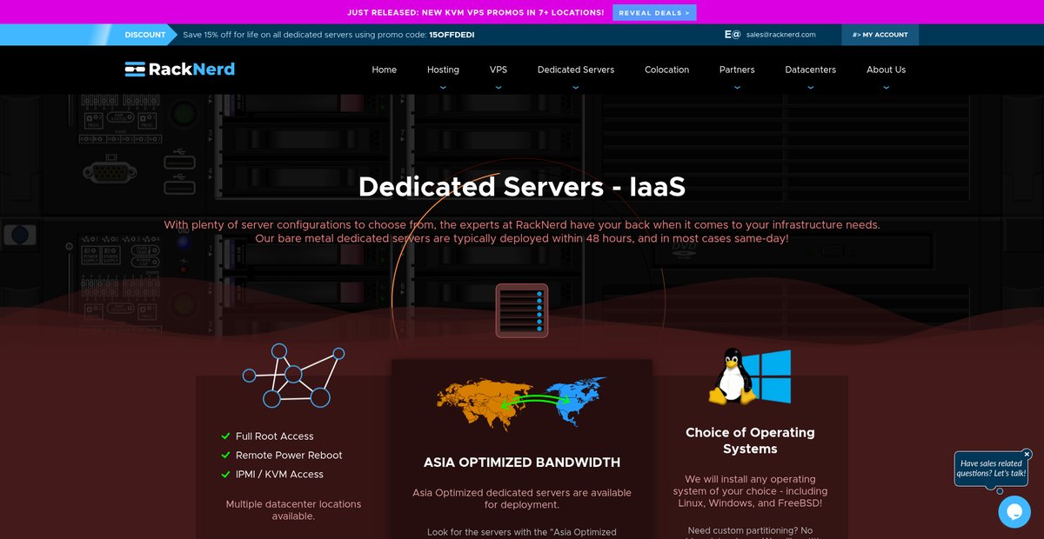Click the Full Root Access text

pyautogui.click(x=275, y=436)
